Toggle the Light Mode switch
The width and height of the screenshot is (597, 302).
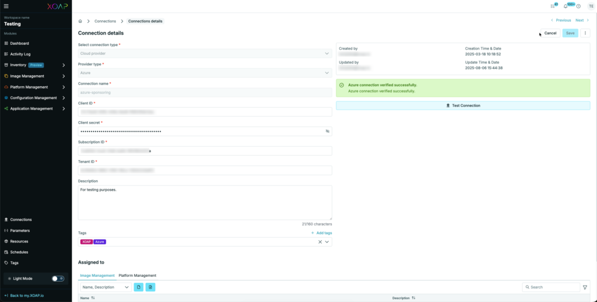(x=58, y=279)
